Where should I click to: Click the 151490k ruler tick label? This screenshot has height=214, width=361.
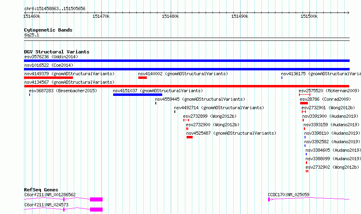coord(240,16)
